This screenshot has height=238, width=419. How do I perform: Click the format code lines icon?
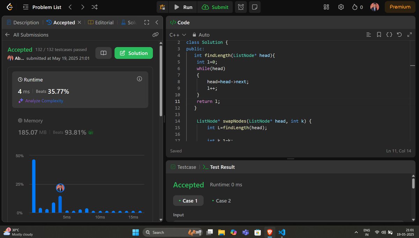point(369,35)
